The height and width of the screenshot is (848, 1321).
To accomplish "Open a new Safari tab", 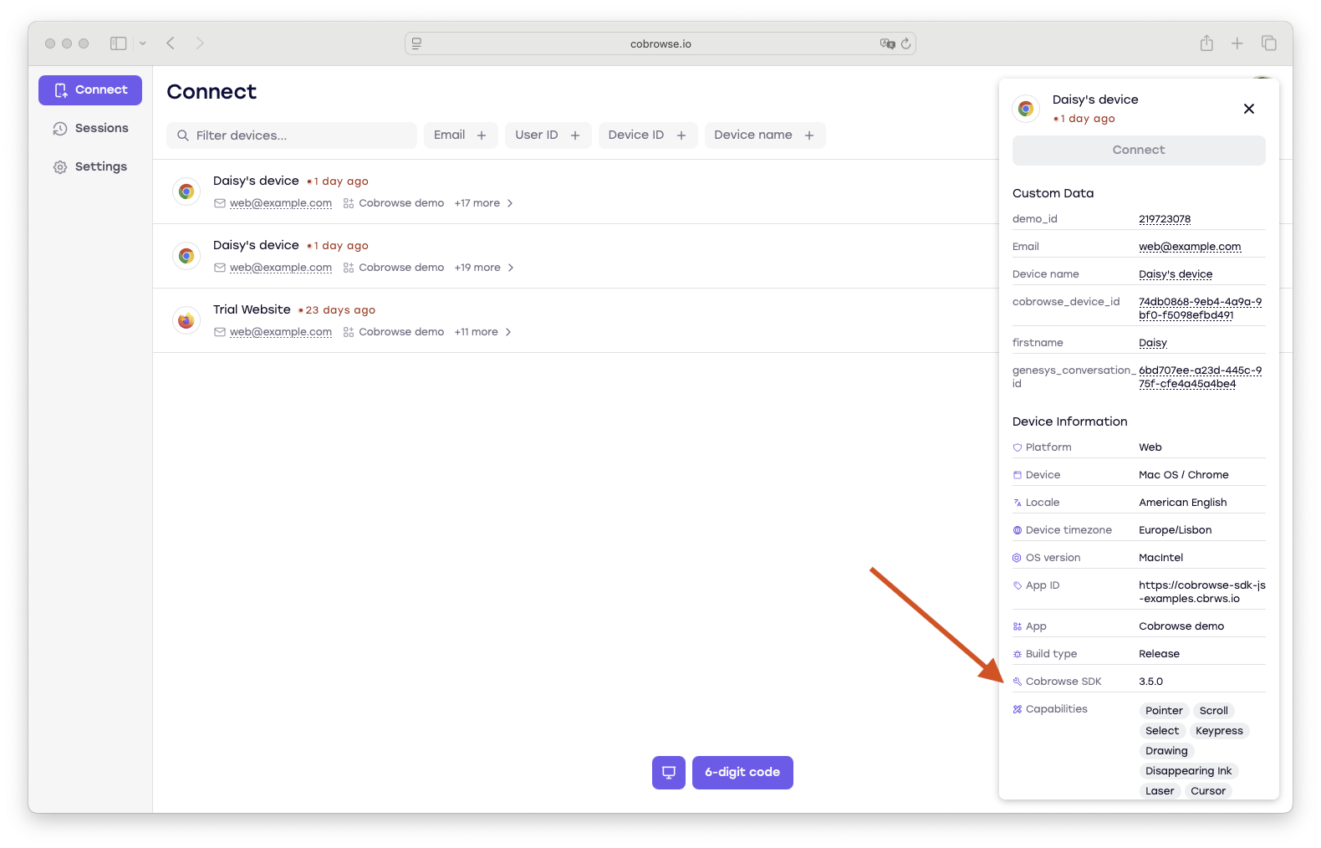I will tap(1237, 43).
